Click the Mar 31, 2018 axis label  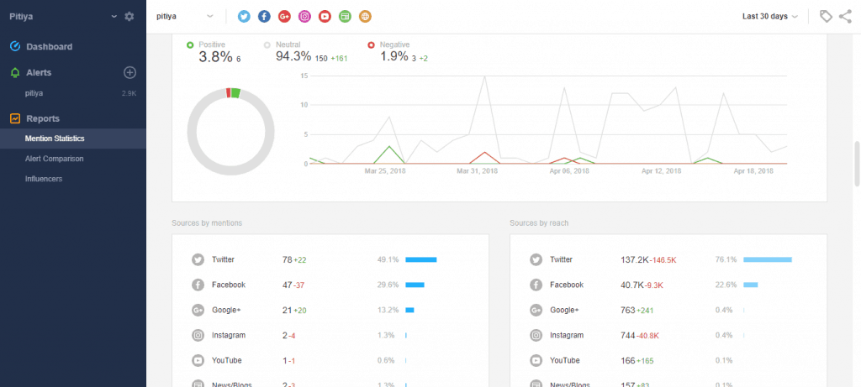click(478, 171)
